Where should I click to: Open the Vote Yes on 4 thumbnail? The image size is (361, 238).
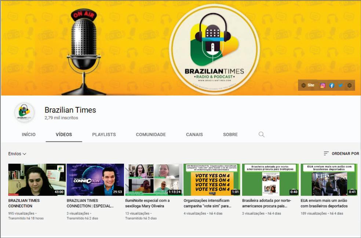pos(212,180)
